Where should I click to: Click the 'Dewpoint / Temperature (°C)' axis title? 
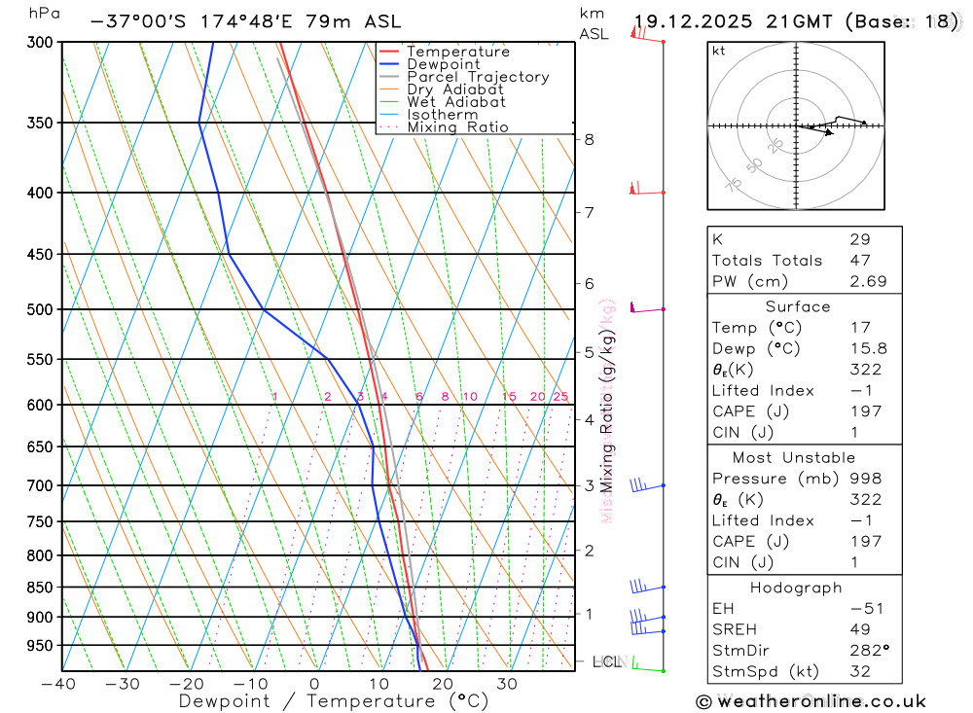pyautogui.click(x=333, y=702)
